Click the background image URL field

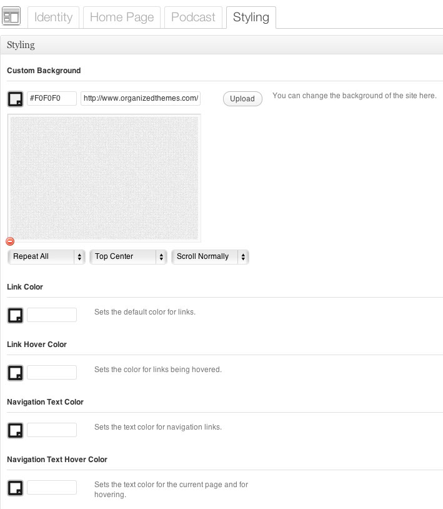pyautogui.click(x=141, y=99)
